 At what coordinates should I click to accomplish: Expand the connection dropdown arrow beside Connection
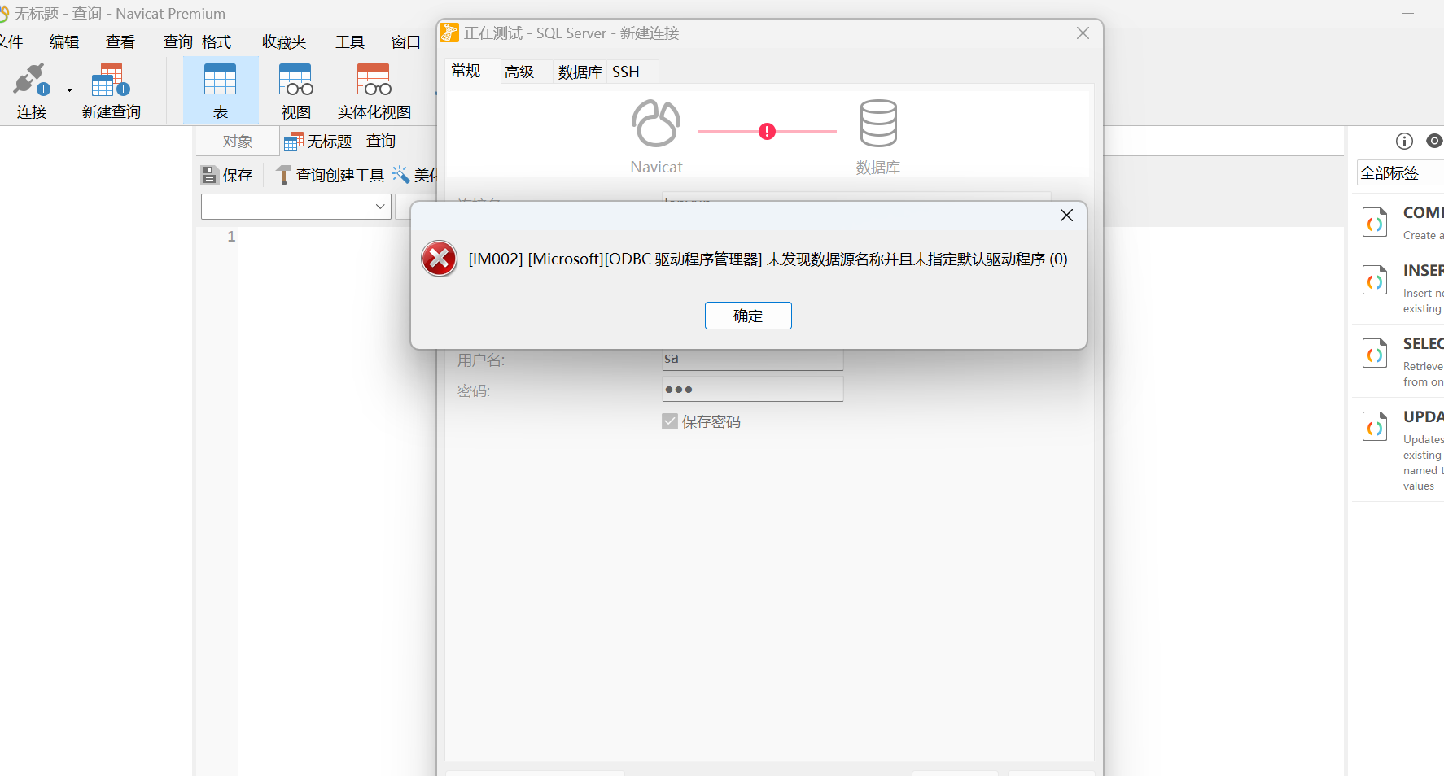tap(69, 91)
